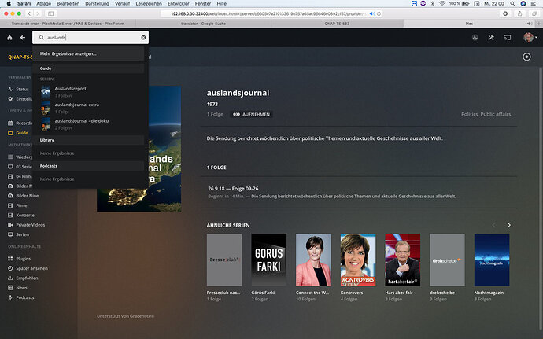Open the 'Politics, Public affairs' genre link

[486, 114]
